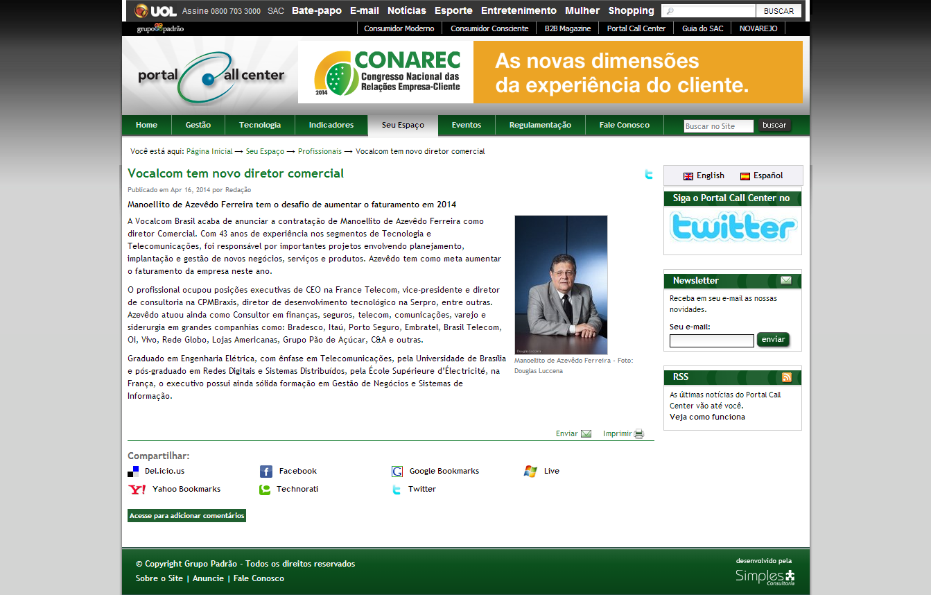Open Esporte link in UOL bar
Screen dimensions: 931x595
(453, 10)
